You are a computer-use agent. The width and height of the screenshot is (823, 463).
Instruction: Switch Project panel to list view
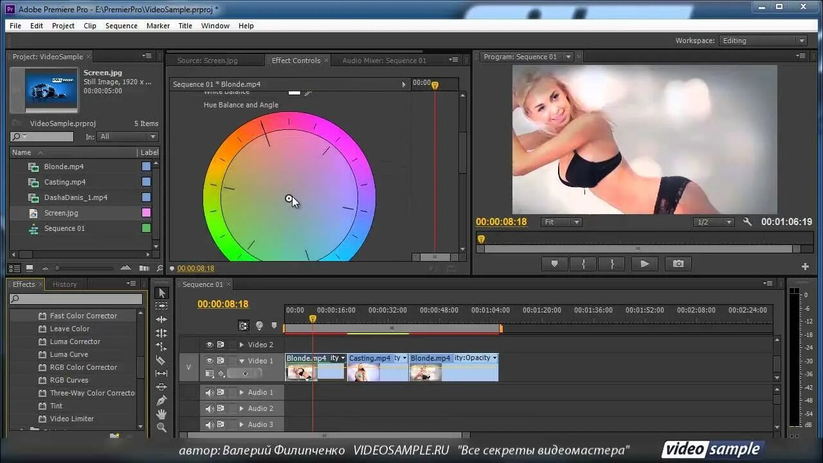pos(14,268)
